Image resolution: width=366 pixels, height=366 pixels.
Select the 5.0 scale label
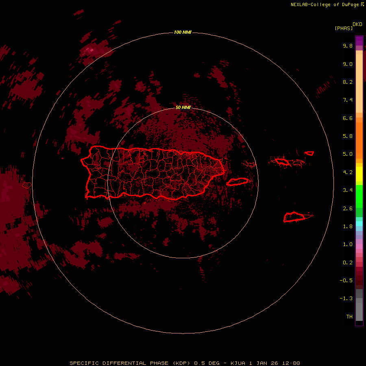348,154
